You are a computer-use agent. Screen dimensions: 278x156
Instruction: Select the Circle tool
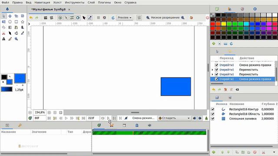[x=10, y=22]
